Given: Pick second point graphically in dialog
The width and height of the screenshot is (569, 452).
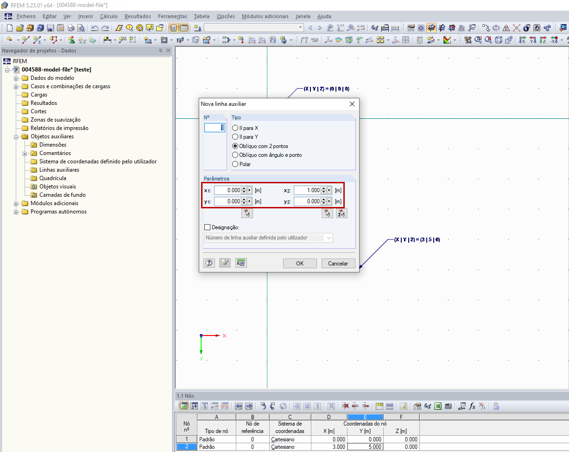Looking at the screenshot, I should pos(327,213).
